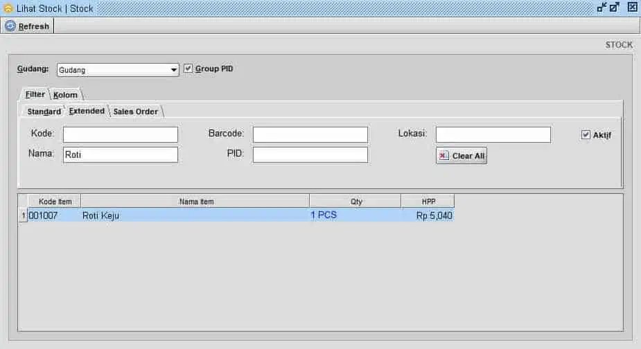Click into the Barcode input field
Screen dimensions: 641x349
pos(310,134)
